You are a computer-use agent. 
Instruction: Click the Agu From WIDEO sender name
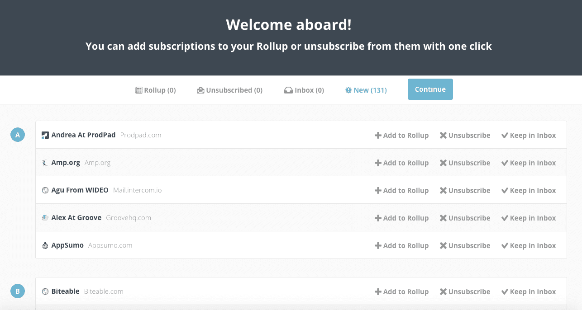(80, 190)
